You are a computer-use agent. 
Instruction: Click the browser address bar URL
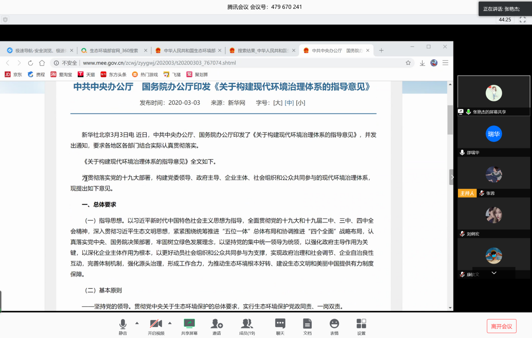(159, 63)
